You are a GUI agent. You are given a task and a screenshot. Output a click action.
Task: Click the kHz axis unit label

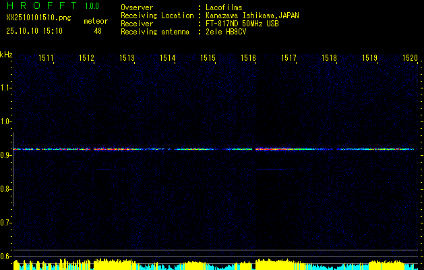coord(6,54)
